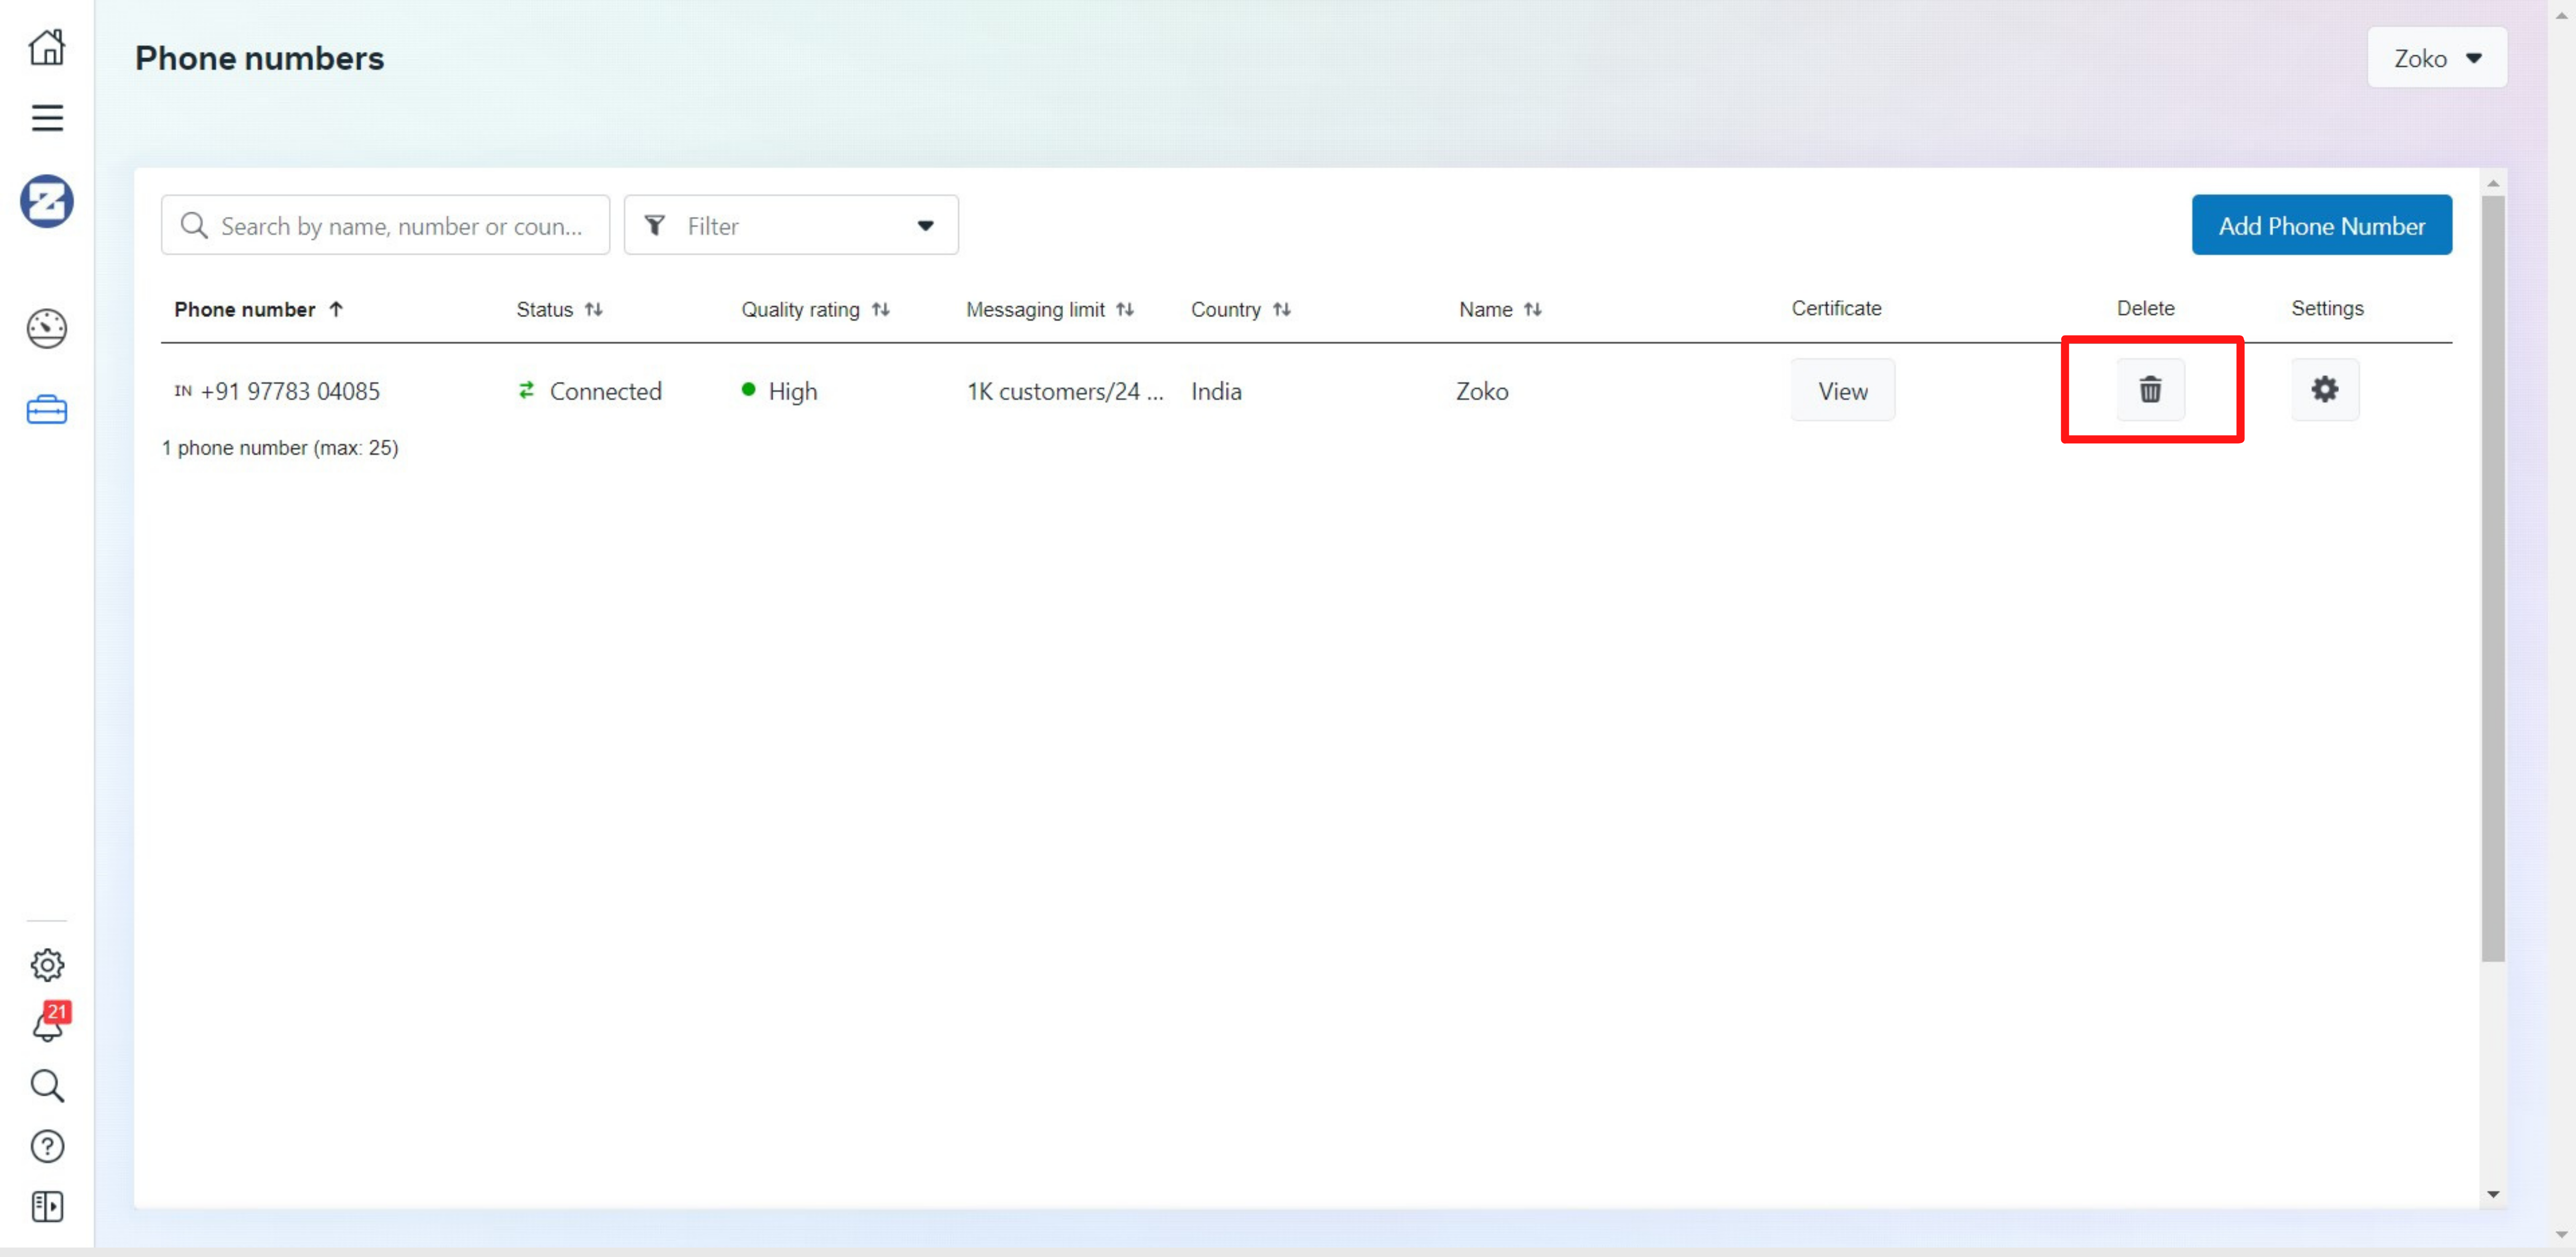View the phone number certificate
2576x1257 pixels.
pos(1842,391)
